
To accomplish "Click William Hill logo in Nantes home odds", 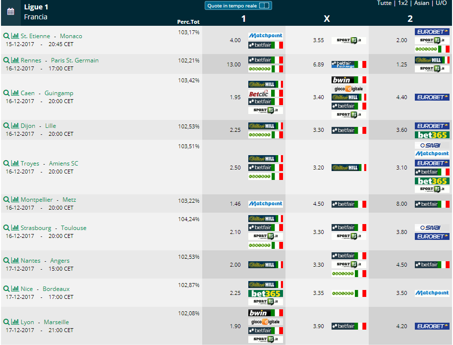I will coord(266,265).
